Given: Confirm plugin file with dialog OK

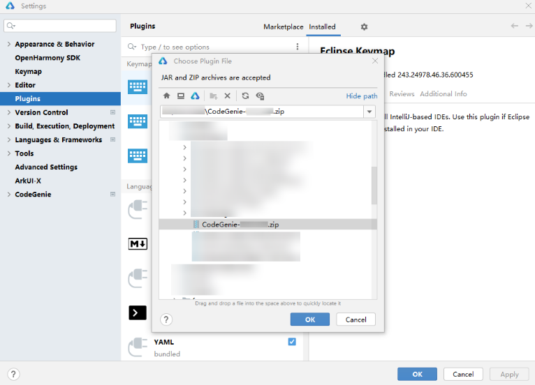Looking at the screenshot, I should click(x=310, y=319).
